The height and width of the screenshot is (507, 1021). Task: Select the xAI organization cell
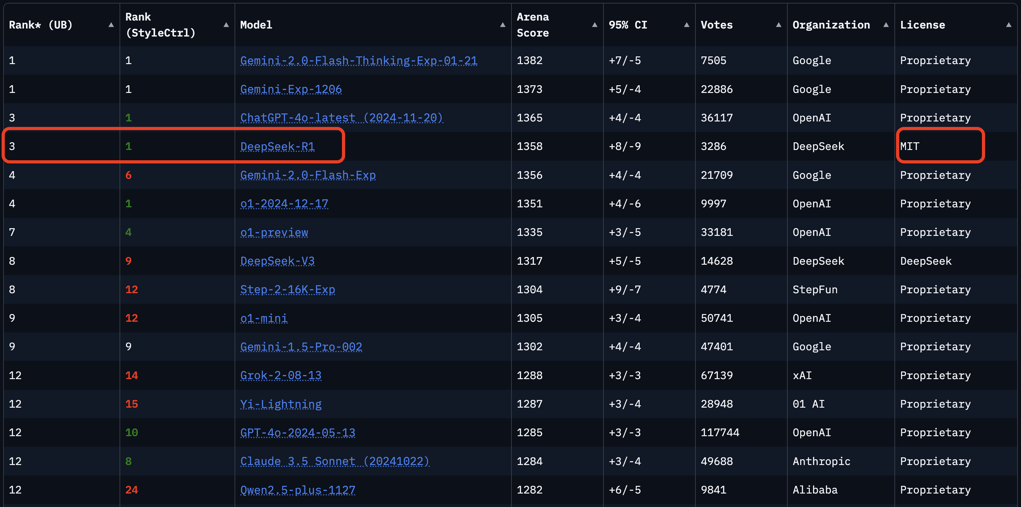pyautogui.click(x=802, y=375)
